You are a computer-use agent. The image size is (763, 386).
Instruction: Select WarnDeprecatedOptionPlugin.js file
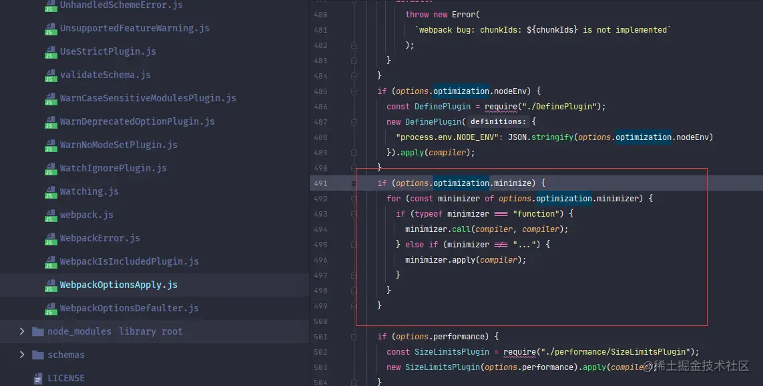(138, 121)
